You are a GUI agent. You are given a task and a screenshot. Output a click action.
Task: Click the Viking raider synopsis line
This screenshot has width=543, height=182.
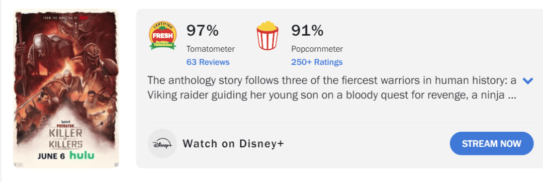pyautogui.click(x=332, y=96)
